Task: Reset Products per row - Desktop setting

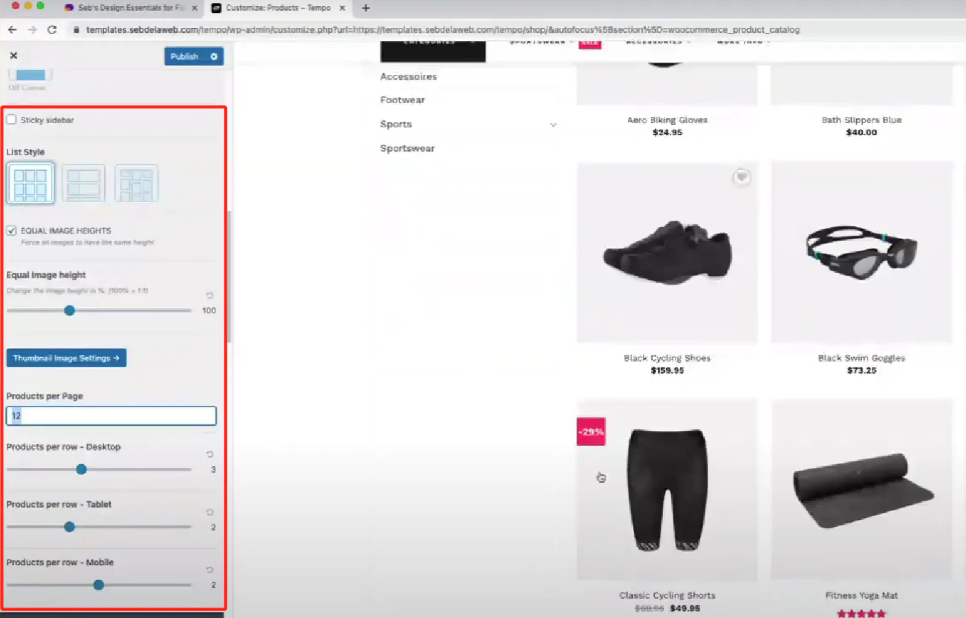Action: click(x=209, y=454)
